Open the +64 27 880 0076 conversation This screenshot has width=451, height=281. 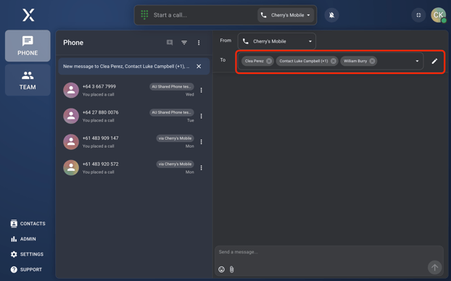pyautogui.click(x=134, y=116)
